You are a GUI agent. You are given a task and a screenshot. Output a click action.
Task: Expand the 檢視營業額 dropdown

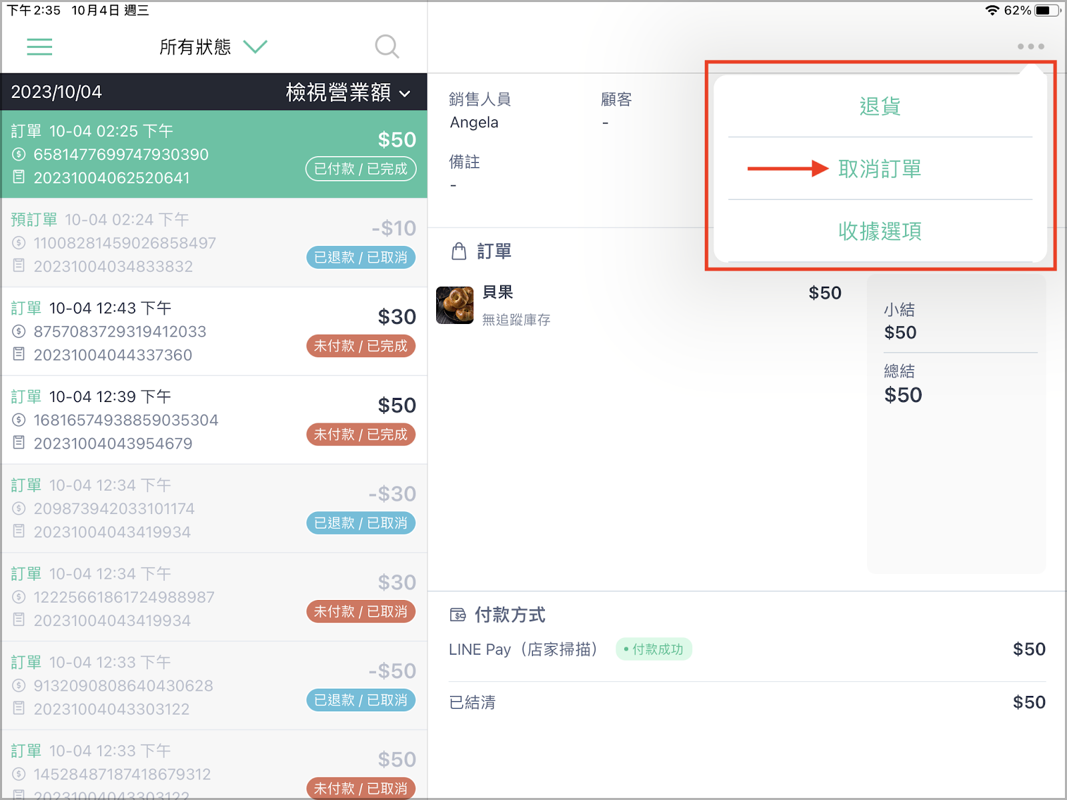(x=348, y=92)
